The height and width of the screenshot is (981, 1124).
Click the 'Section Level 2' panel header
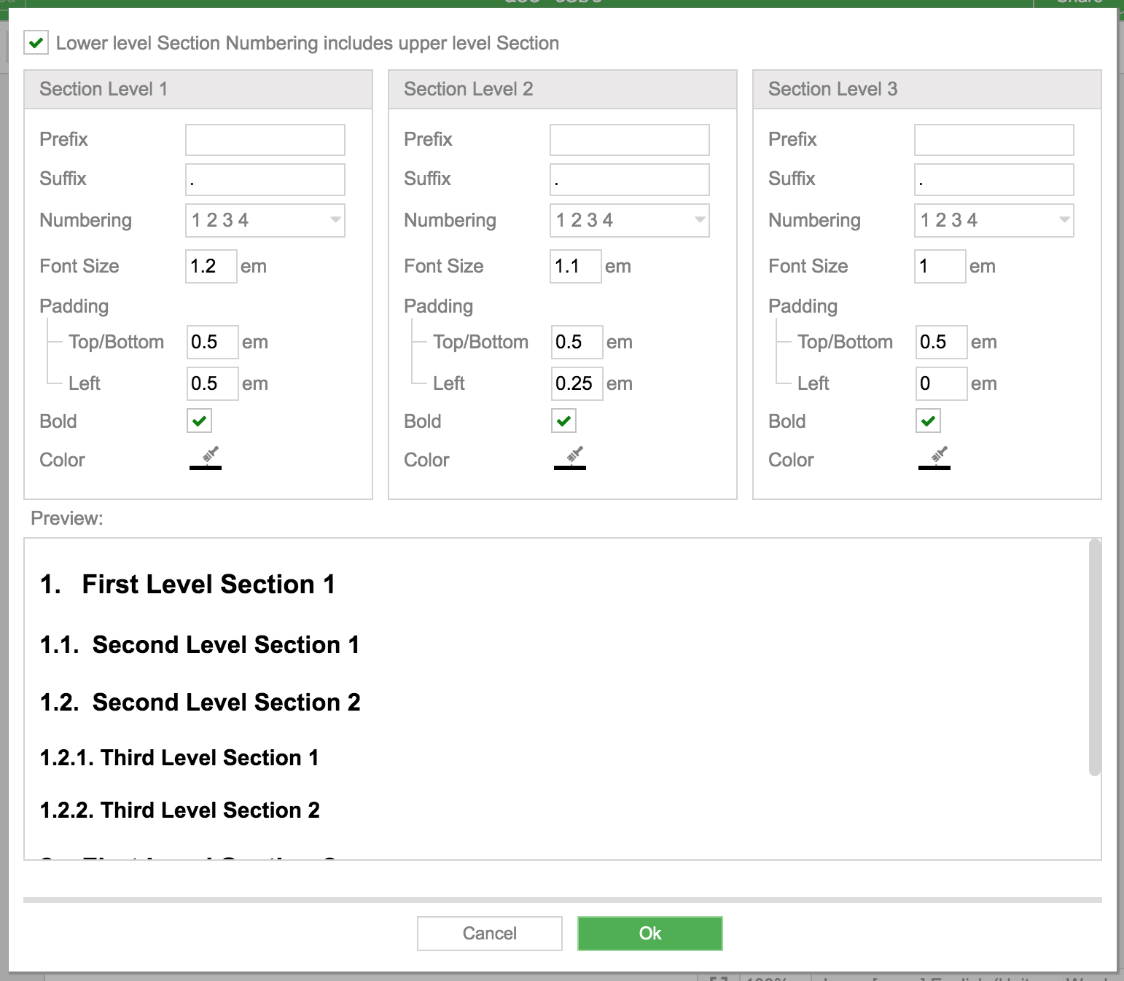[563, 90]
